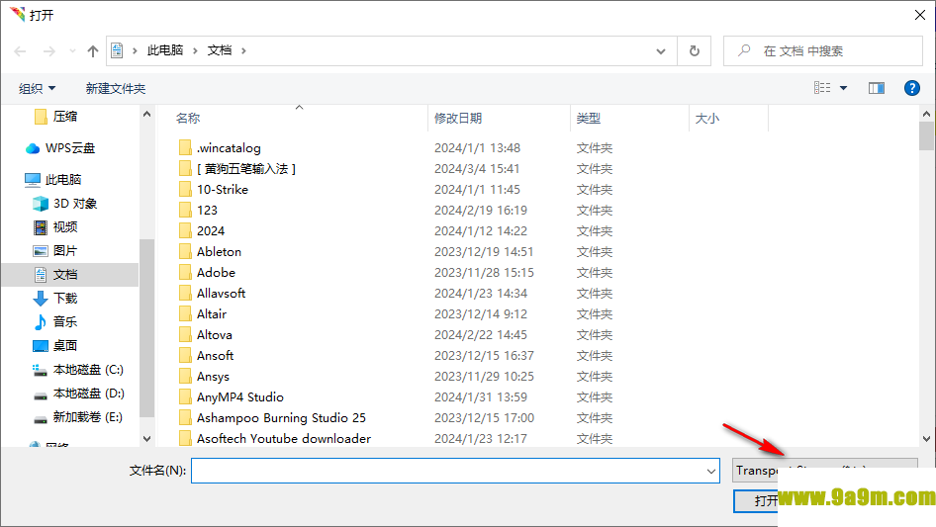The image size is (936, 527).
Task: Sort by 大小 column header
Action: (707, 119)
